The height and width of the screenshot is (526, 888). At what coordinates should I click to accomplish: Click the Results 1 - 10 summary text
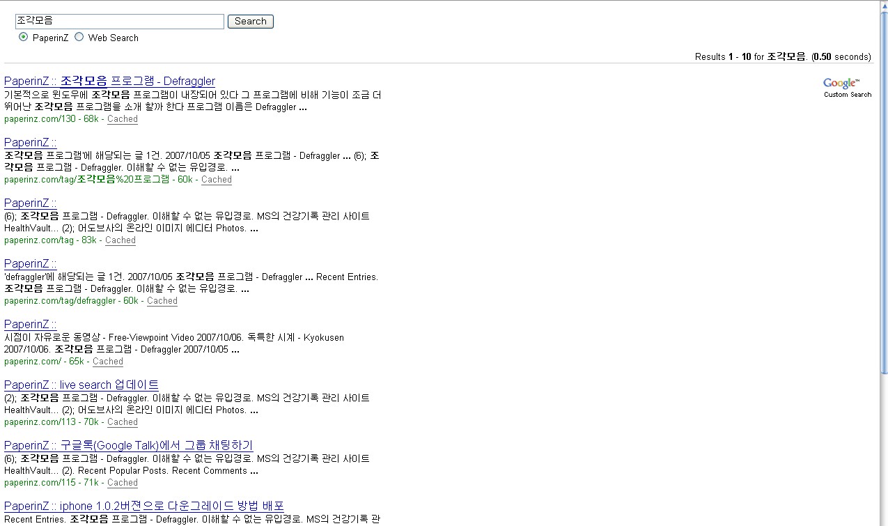pyautogui.click(x=783, y=57)
